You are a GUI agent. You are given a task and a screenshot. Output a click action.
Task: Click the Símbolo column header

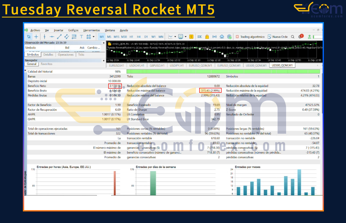point(31,48)
